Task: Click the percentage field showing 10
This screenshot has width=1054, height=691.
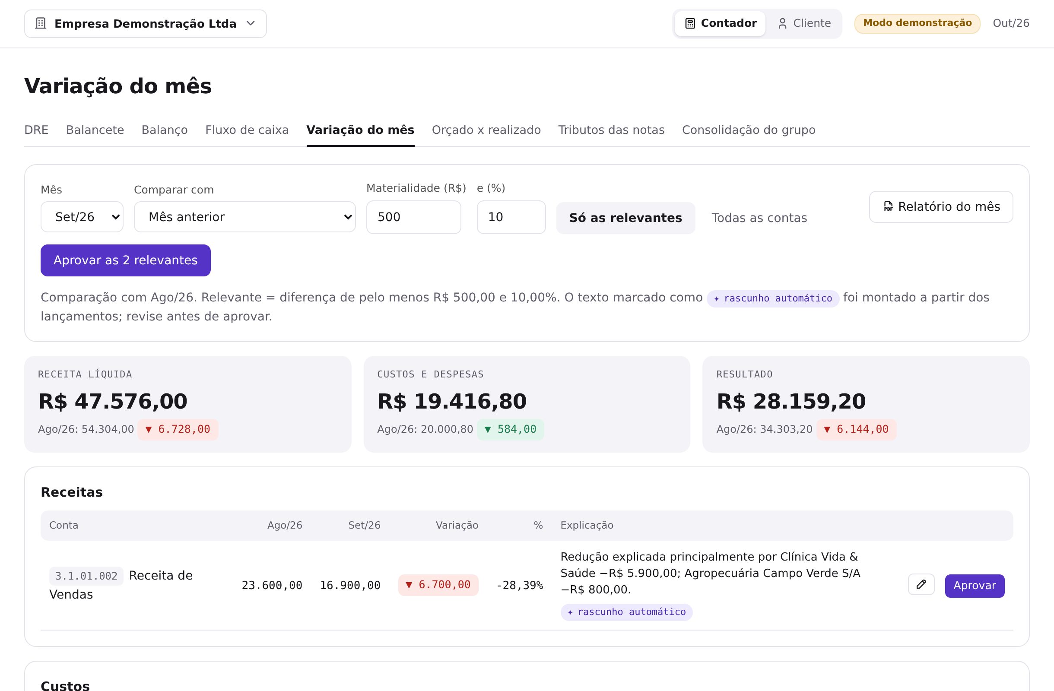Action: (511, 217)
